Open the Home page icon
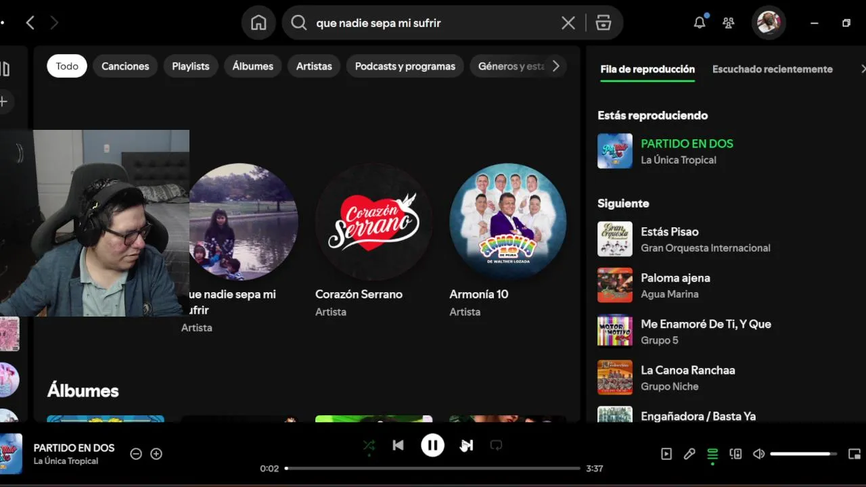866x487 pixels. point(258,23)
